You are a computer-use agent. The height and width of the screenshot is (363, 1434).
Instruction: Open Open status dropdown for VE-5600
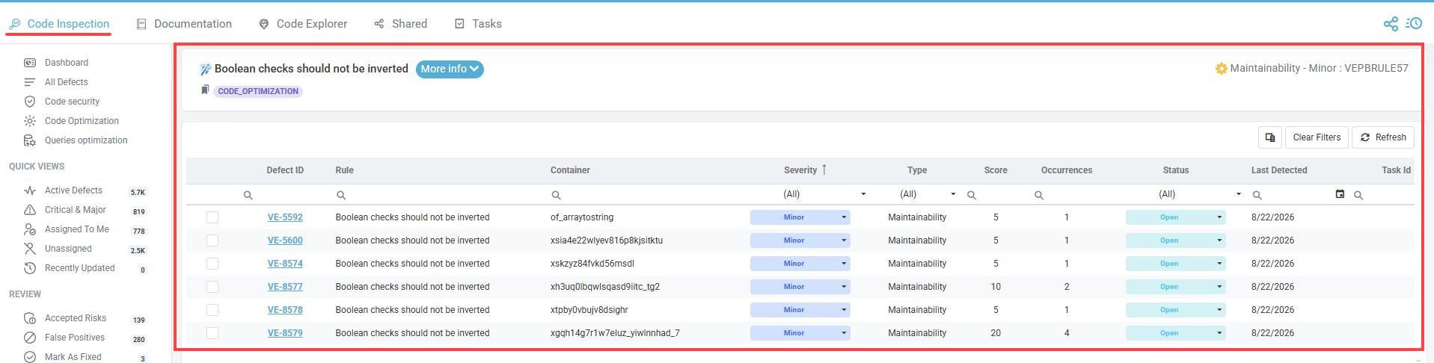pos(1176,241)
